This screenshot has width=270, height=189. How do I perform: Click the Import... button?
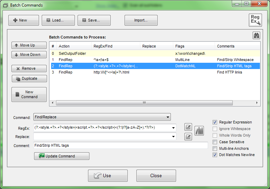click(141, 20)
